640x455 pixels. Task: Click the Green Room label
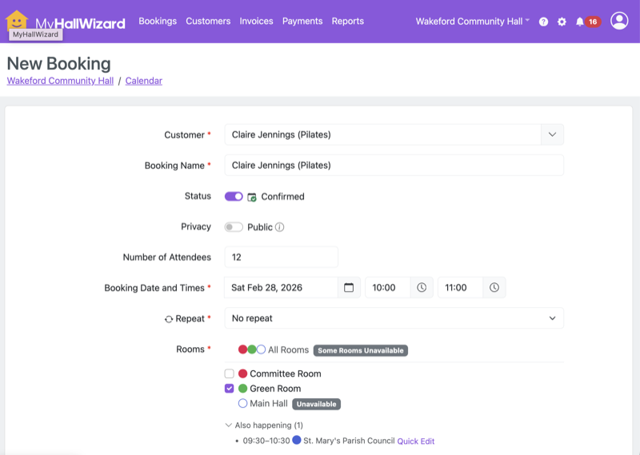tap(275, 389)
